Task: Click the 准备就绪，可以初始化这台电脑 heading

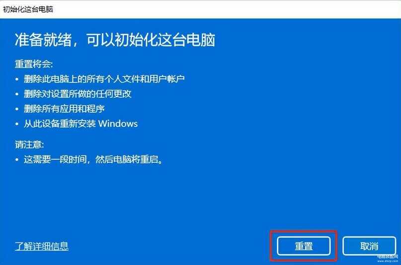Action: pos(115,40)
